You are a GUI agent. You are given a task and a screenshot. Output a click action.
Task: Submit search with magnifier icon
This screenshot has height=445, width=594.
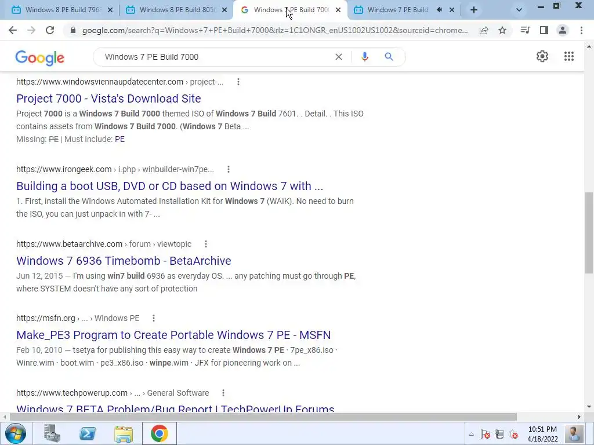click(389, 57)
